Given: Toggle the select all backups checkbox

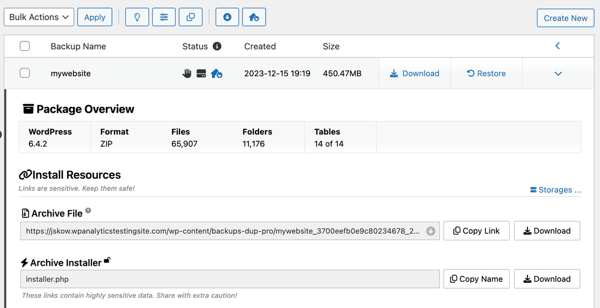Looking at the screenshot, I should point(25,46).
